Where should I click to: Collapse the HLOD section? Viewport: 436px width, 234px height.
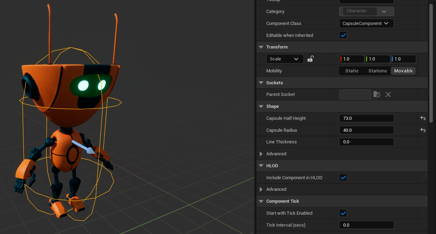[x=261, y=166]
